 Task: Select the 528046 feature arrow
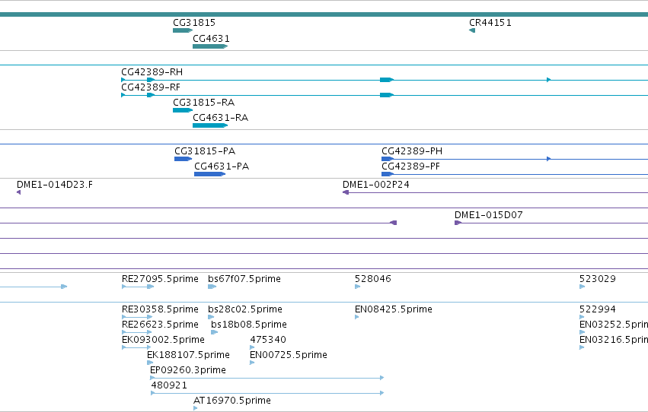point(357,287)
